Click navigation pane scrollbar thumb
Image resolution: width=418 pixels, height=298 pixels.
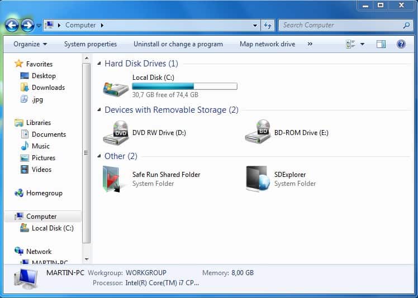tap(87, 153)
